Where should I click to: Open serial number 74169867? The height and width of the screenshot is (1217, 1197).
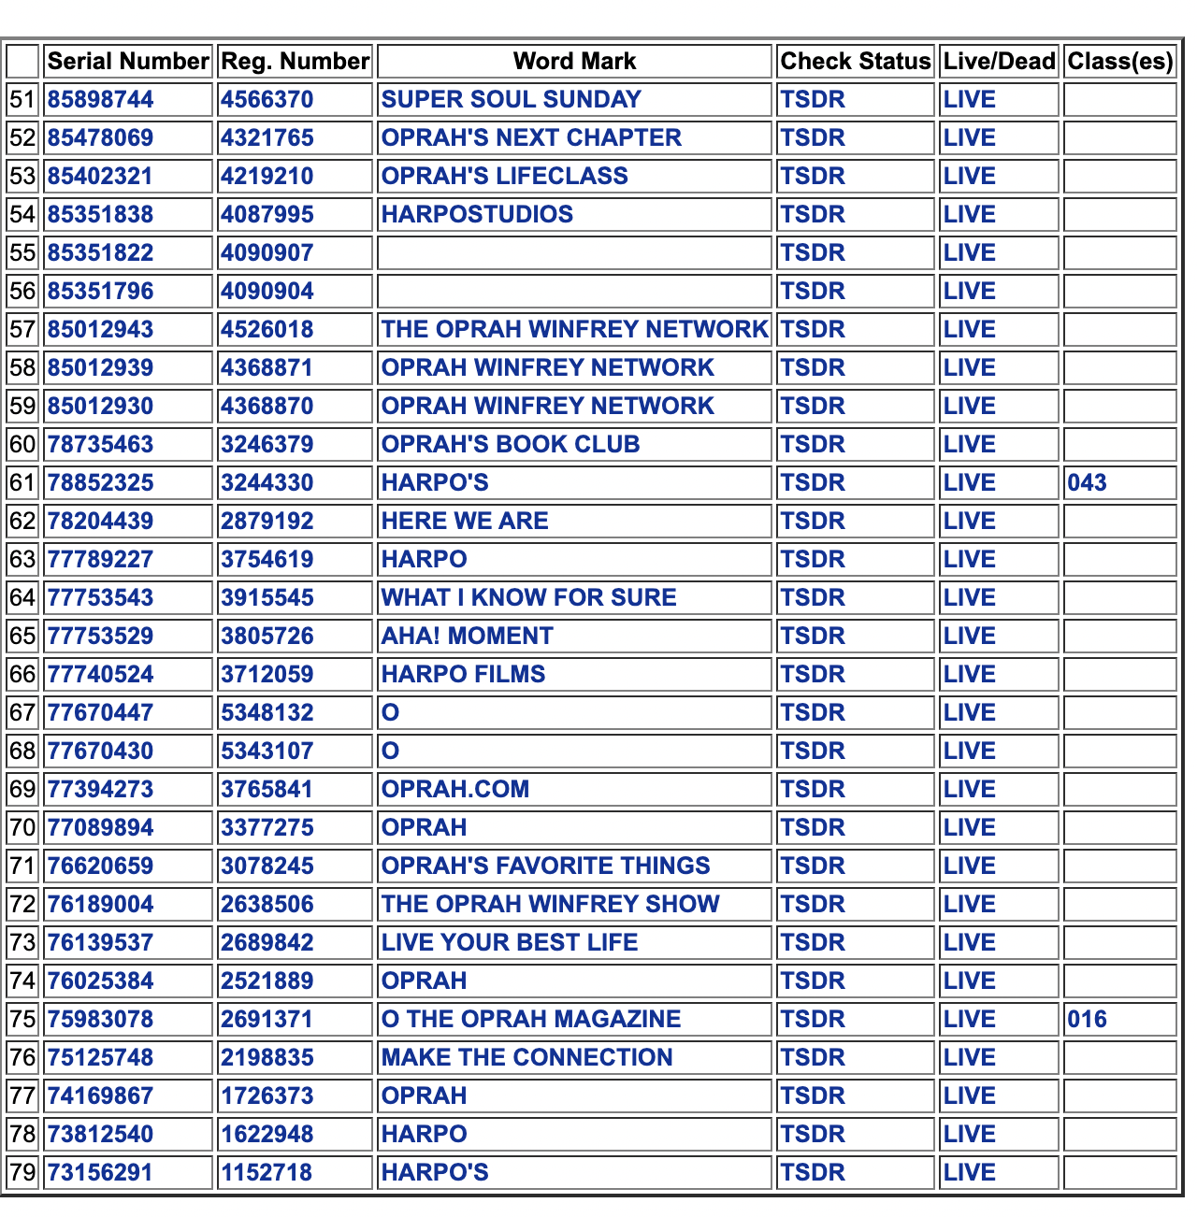click(100, 1096)
